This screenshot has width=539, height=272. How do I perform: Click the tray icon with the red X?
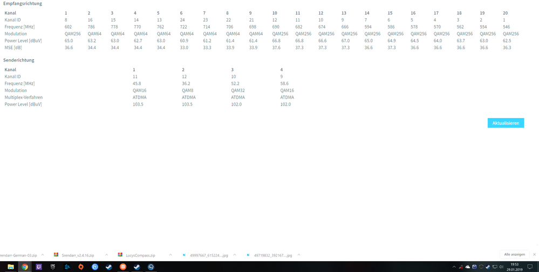(461, 267)
